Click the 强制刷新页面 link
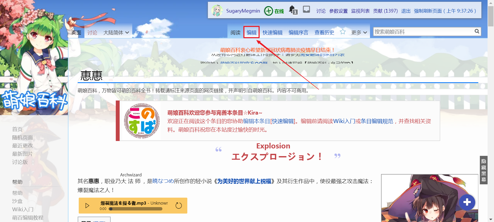 tap(445, 11)
